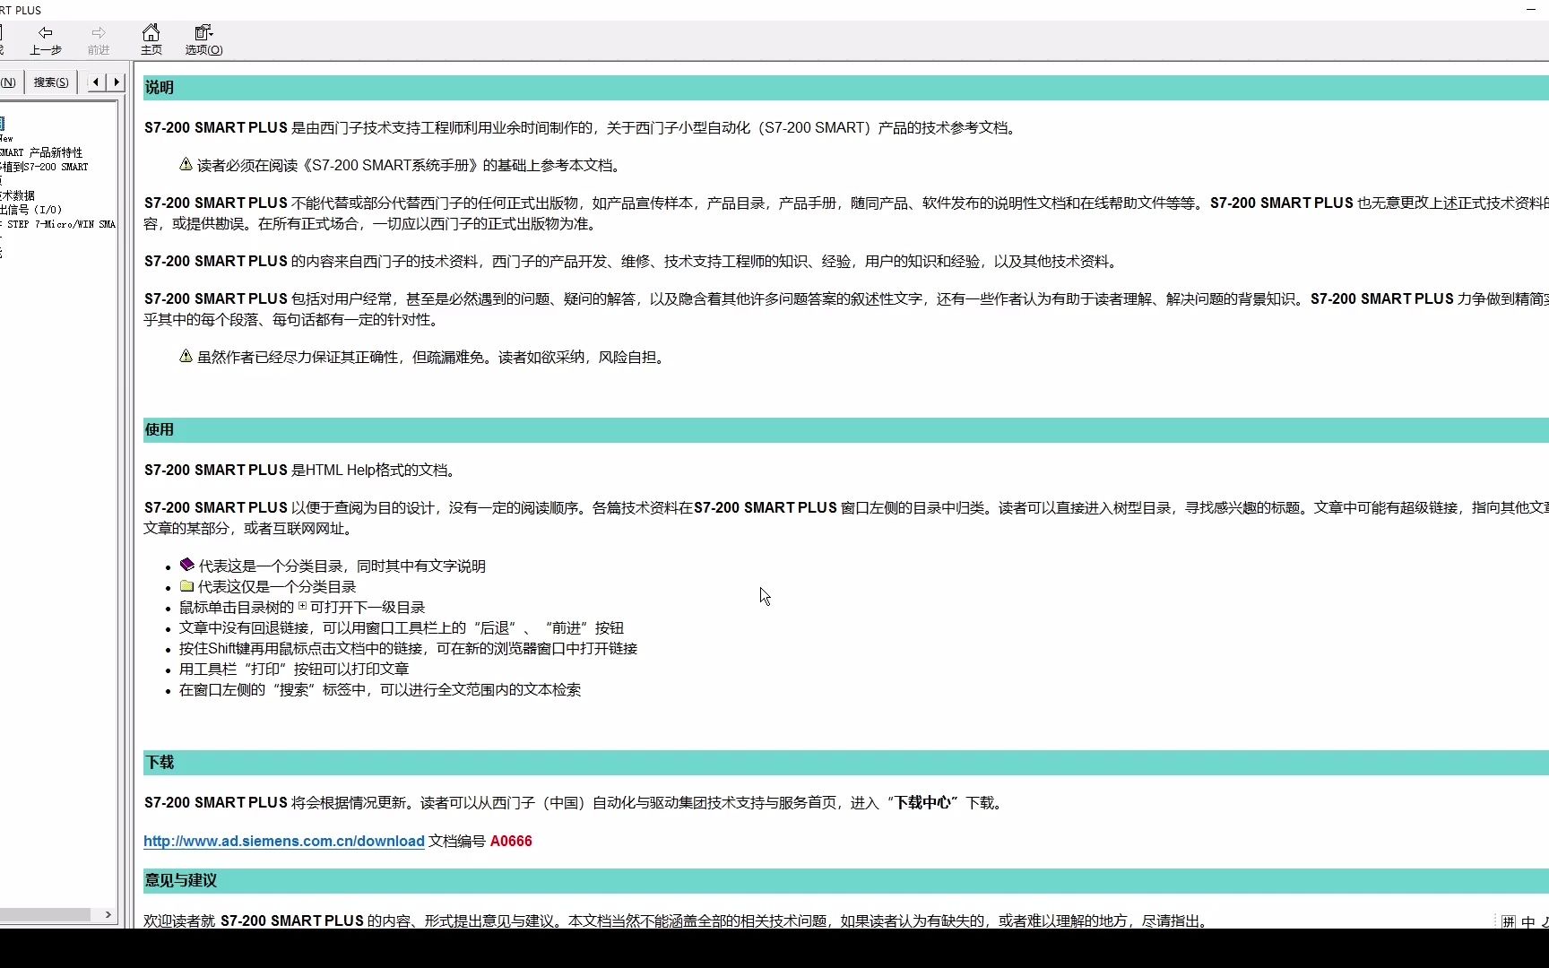Click the small plus expander icon in the bullet list

click(302, 606)
